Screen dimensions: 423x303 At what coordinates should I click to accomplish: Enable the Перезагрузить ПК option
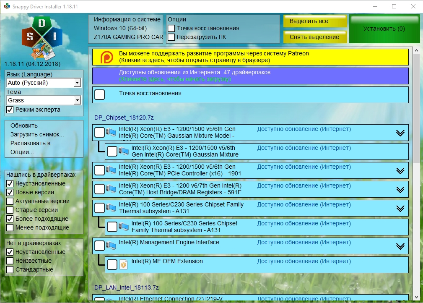(171, 37)
